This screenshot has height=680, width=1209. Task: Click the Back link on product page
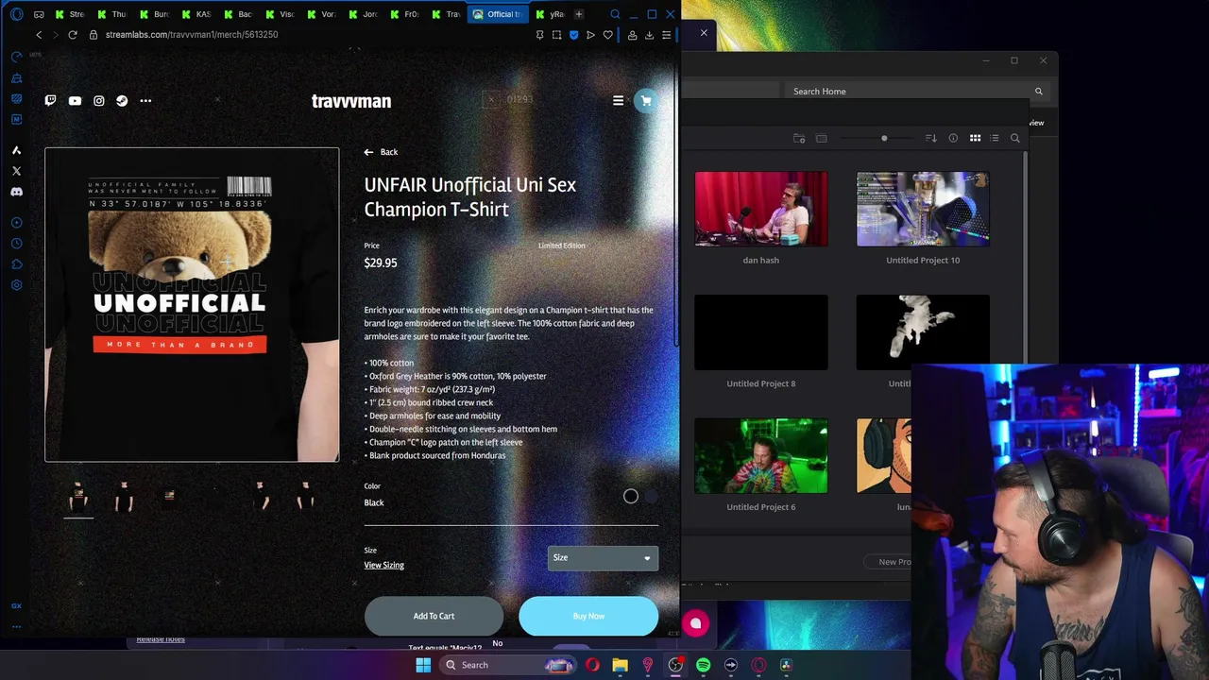tap(381, 152)
